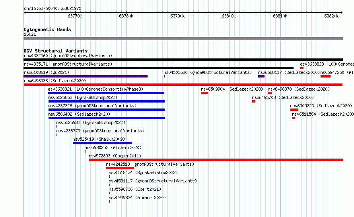Image resolution: width=354 pixels, height=217 pixels.
Task: Click nsv525019 (Shaikh2009) label
Action: pyautogui.click(x=99, y=139)
